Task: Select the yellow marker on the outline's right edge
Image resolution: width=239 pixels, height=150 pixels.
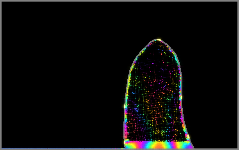Action: [181, 97]
